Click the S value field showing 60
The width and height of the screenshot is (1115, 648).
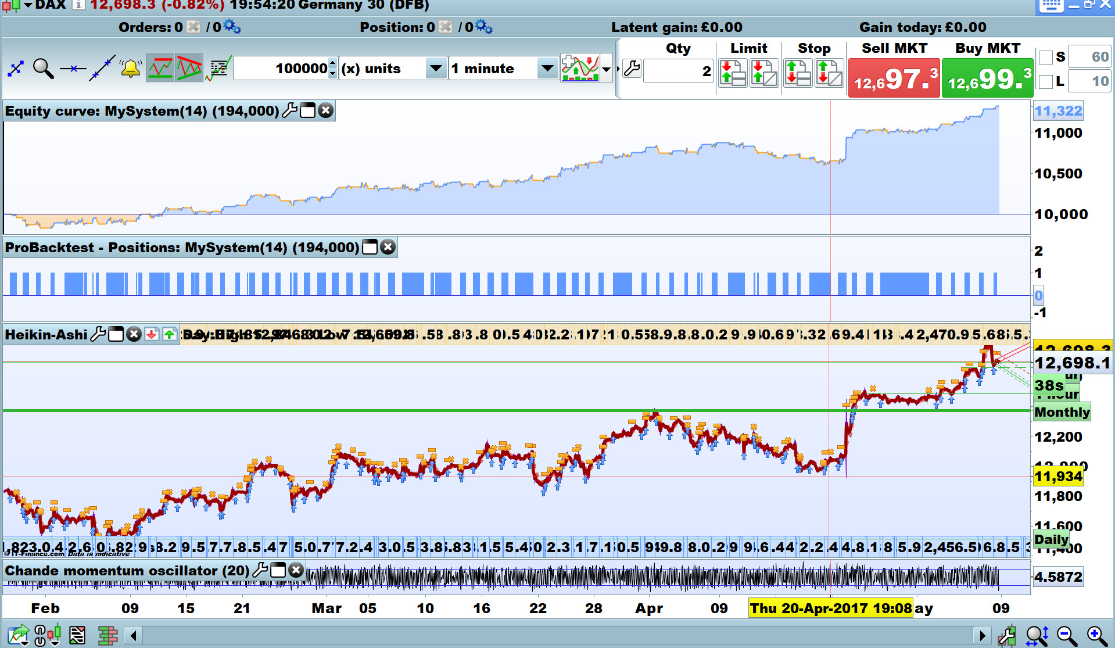click(1089, 57)
